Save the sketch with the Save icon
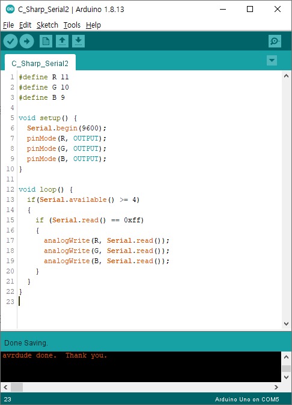Viewport: 292px width, 405px height. 78,41
